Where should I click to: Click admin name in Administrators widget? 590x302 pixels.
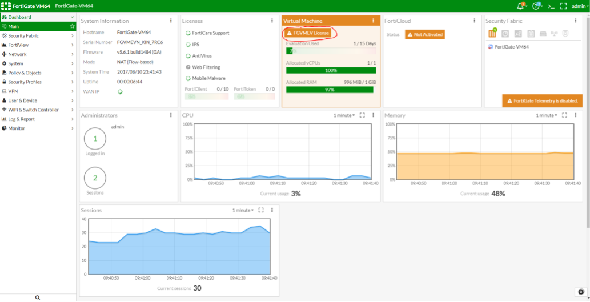tap(118, 127)
